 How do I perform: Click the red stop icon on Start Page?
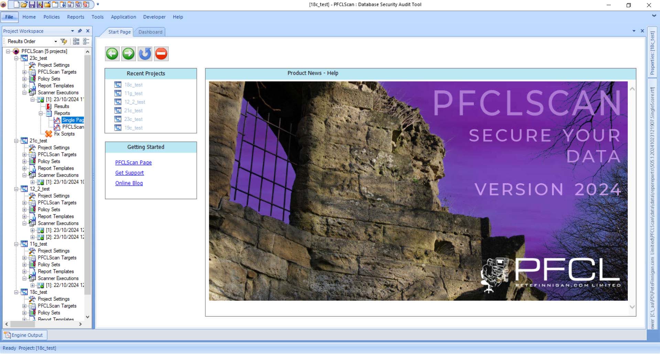[x=161, y=54]
